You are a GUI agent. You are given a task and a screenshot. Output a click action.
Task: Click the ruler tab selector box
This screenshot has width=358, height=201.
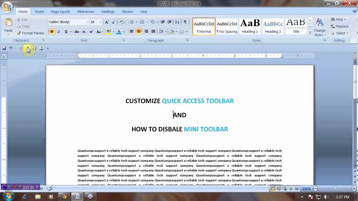pyautogui.click(x=4, y=55)
